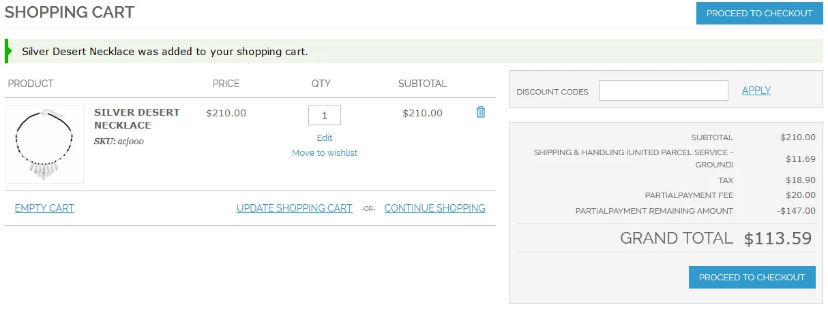Screen dimensions: 828x311
Task: Click the Tax amount $18.90
Action: click(x=800, y=180)
